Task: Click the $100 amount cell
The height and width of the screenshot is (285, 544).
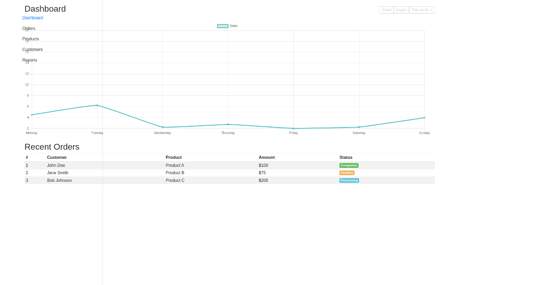Action: coord(263,166)
